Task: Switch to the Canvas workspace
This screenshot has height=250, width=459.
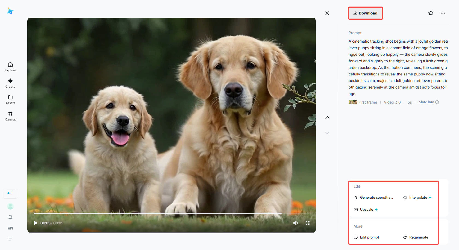Action: (x=10, y=116)
